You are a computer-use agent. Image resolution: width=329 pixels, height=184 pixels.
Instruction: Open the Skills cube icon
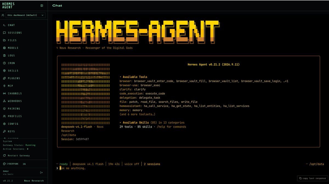[x=4, y=71]
